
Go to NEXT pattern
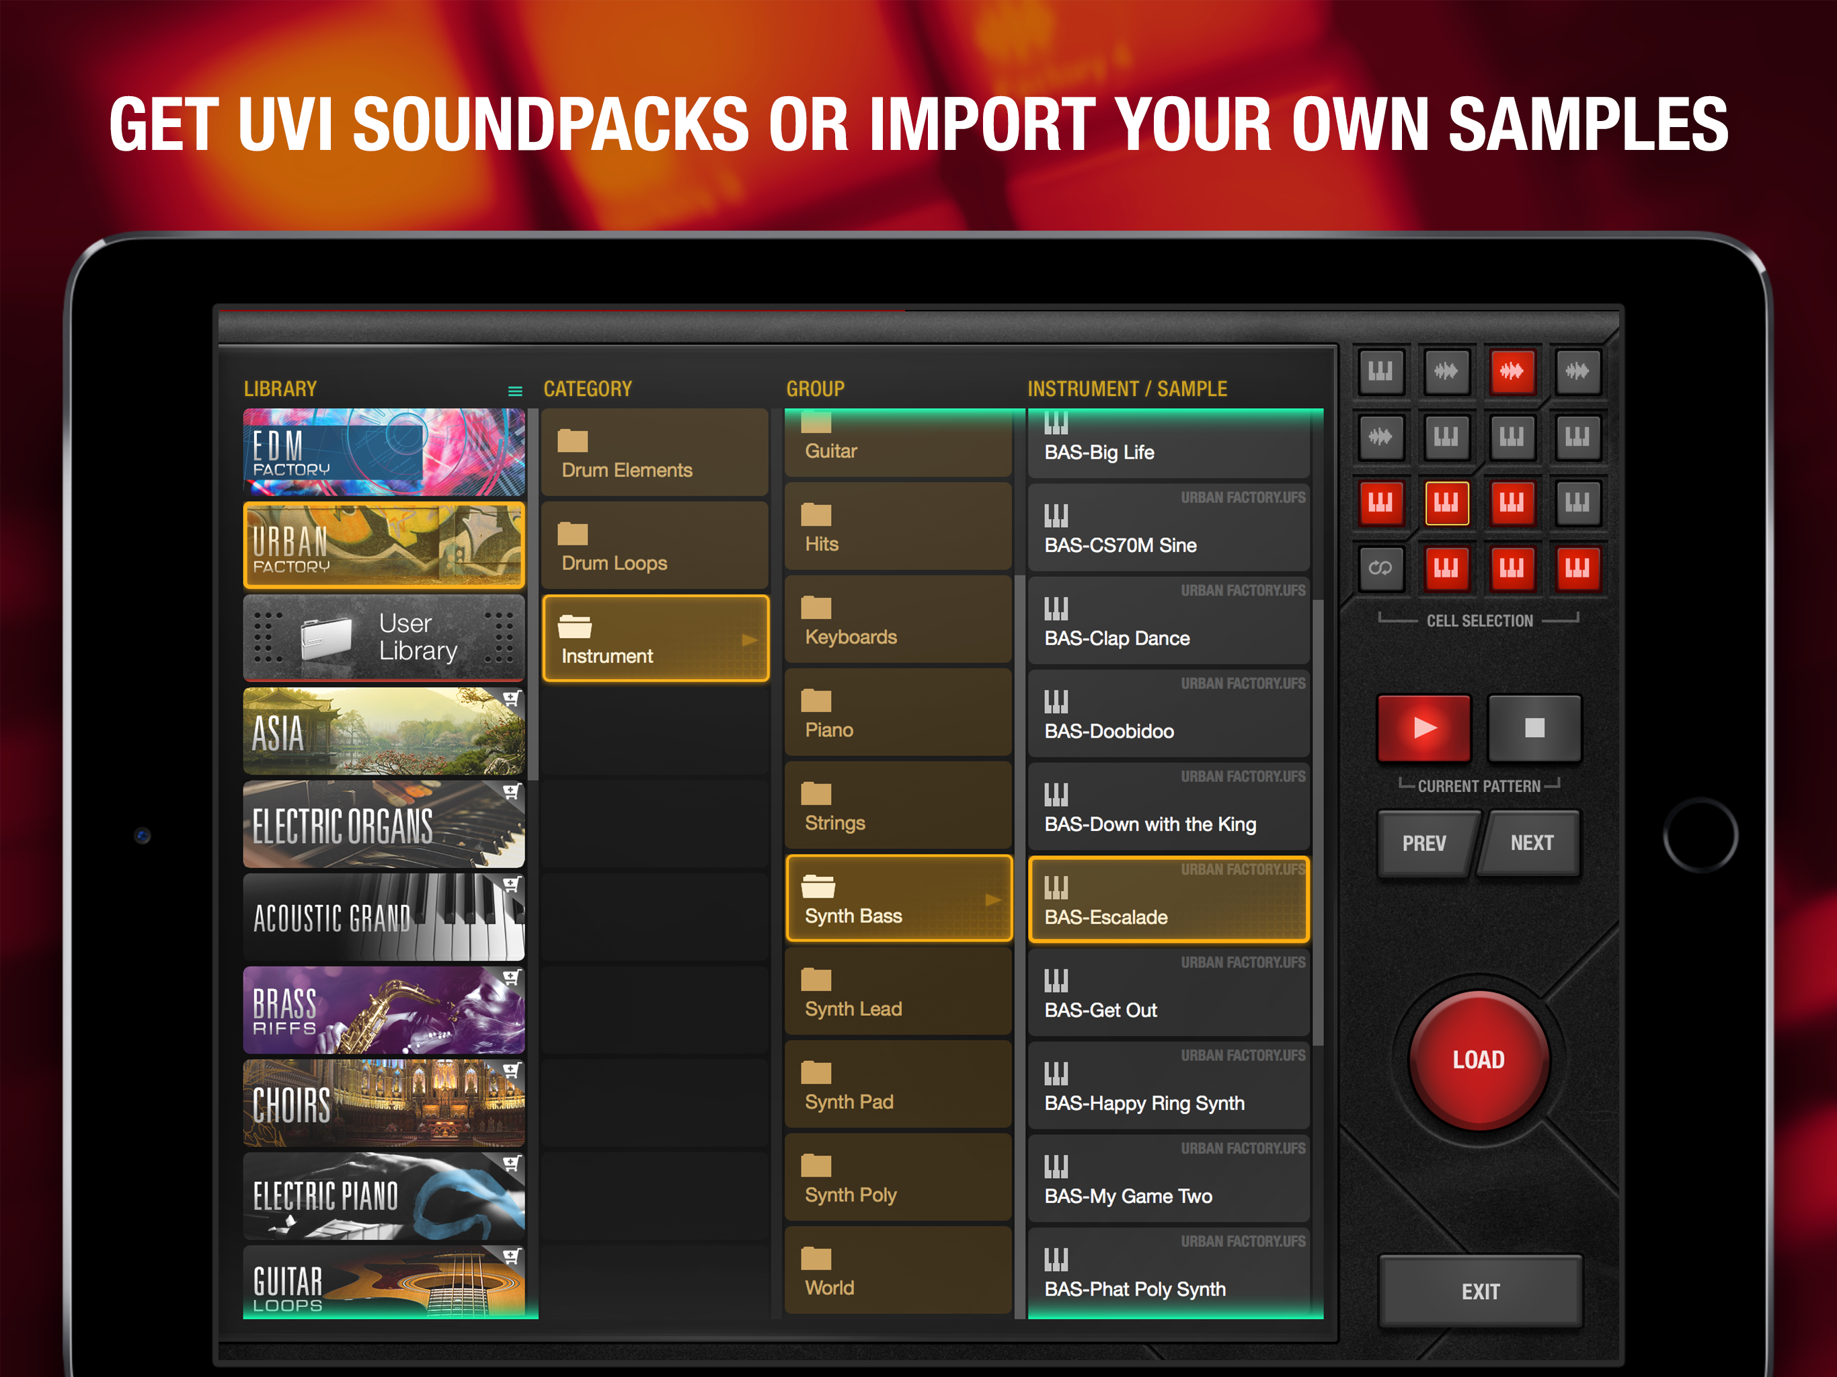(1531, 843)
